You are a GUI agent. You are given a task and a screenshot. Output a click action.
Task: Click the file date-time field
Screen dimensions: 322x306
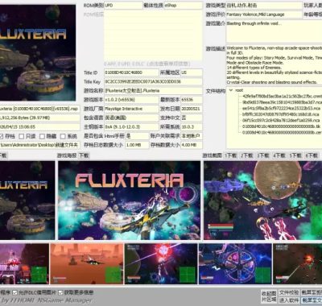(x=39, y=127)
